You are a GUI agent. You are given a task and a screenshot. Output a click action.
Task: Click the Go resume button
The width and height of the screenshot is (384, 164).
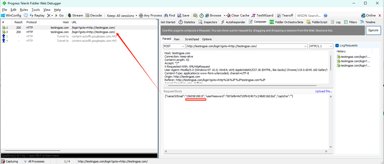(59, 15)
